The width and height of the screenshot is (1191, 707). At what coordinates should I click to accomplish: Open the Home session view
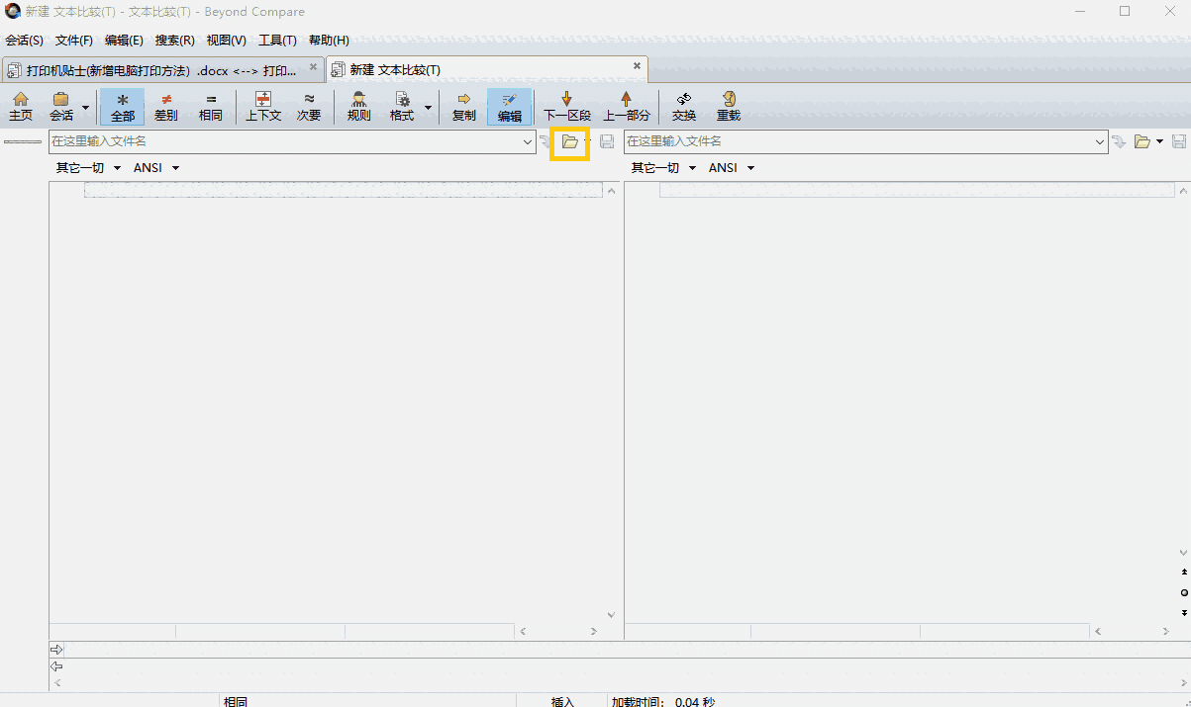(x=21, y=106)
